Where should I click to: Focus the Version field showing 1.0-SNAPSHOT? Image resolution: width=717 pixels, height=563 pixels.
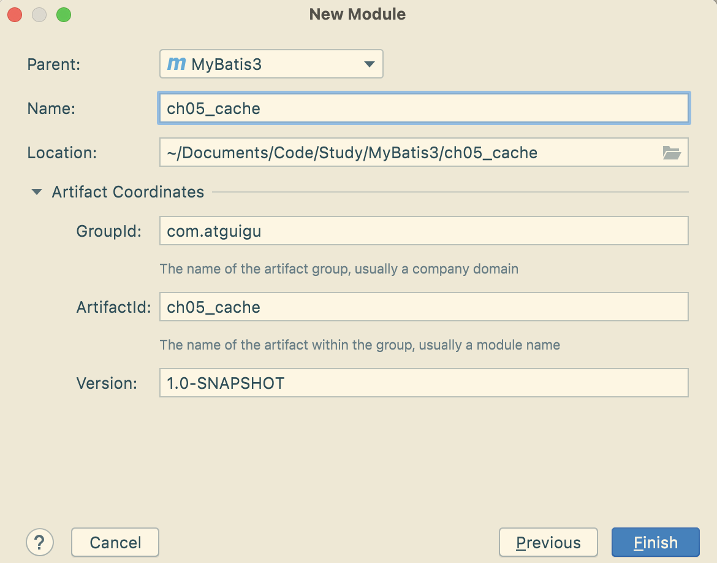pyautogui.click(x=423, y=383)
